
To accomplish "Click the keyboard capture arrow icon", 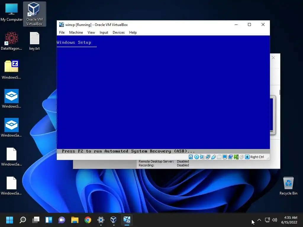I will click(247, 157).
